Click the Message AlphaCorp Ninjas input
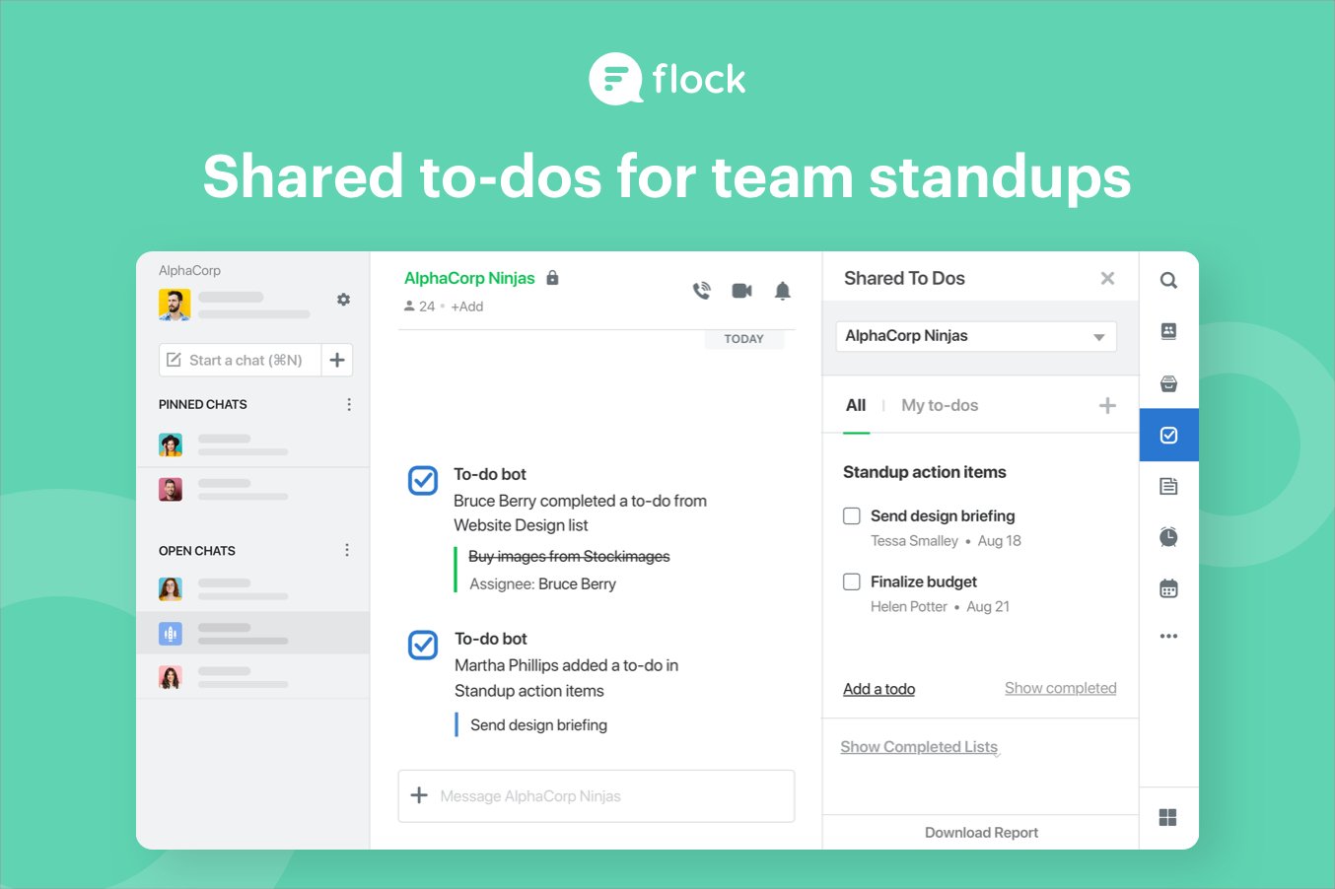This screenshot has width=1335, height=889. click(597, 796)
